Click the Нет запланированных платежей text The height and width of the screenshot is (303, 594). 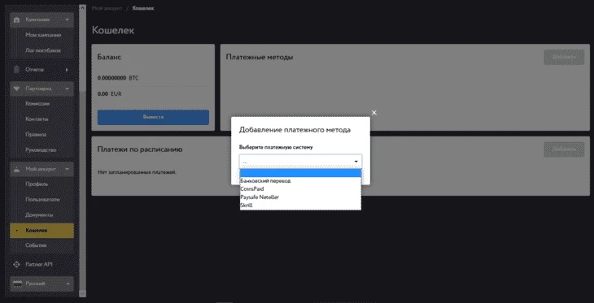point(137,172)
